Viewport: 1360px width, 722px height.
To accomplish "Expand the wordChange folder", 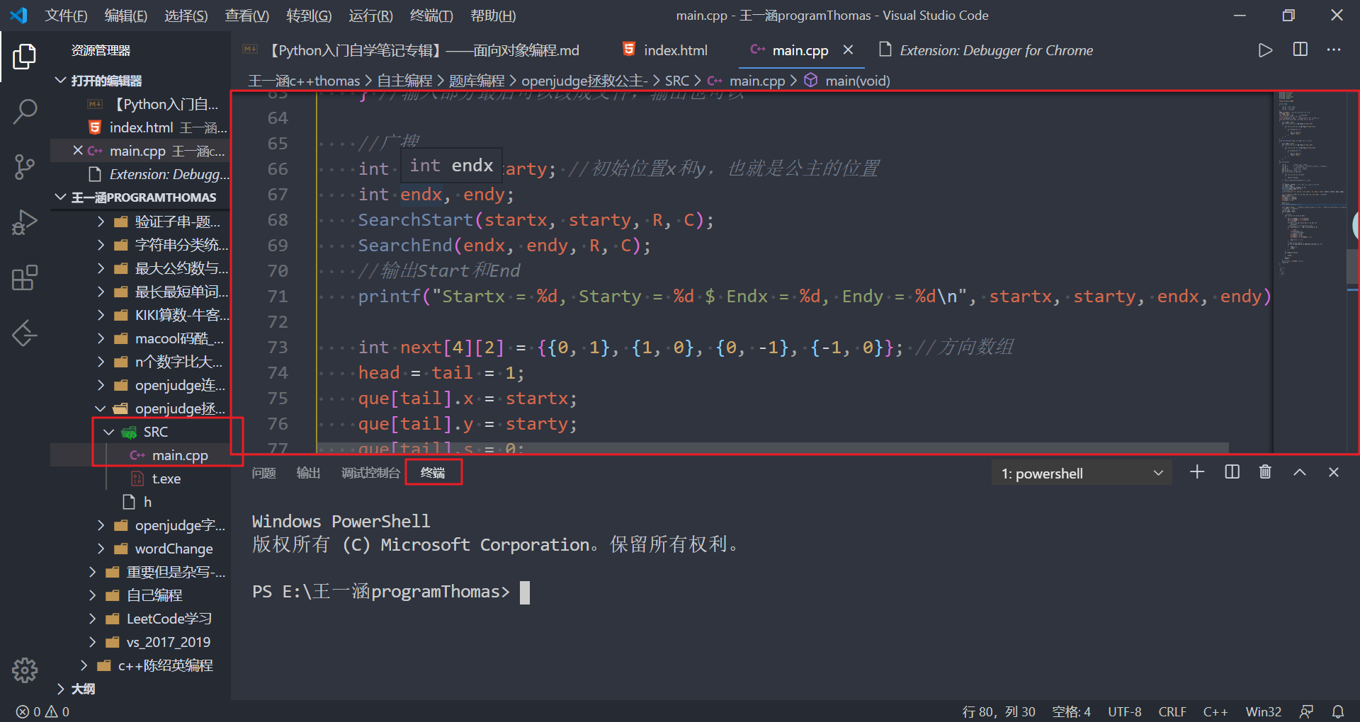I will (x=140, y=549).
